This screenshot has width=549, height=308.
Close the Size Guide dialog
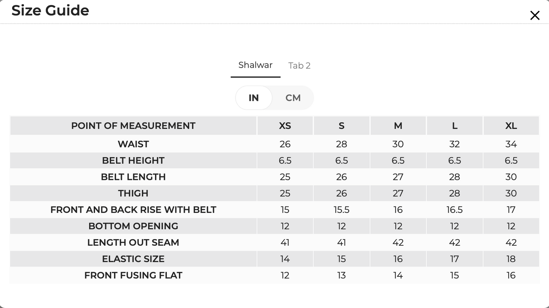(x=535, y=16)
